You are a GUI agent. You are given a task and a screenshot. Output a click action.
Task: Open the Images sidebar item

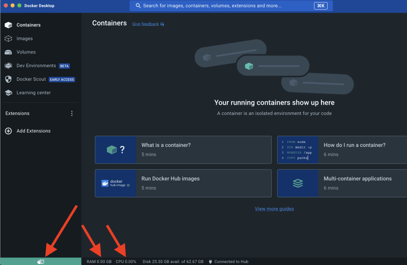41,39
